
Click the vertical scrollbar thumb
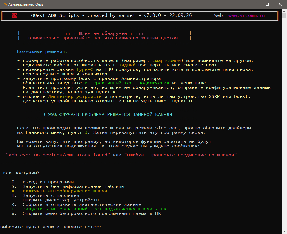[x=284, y=16]
